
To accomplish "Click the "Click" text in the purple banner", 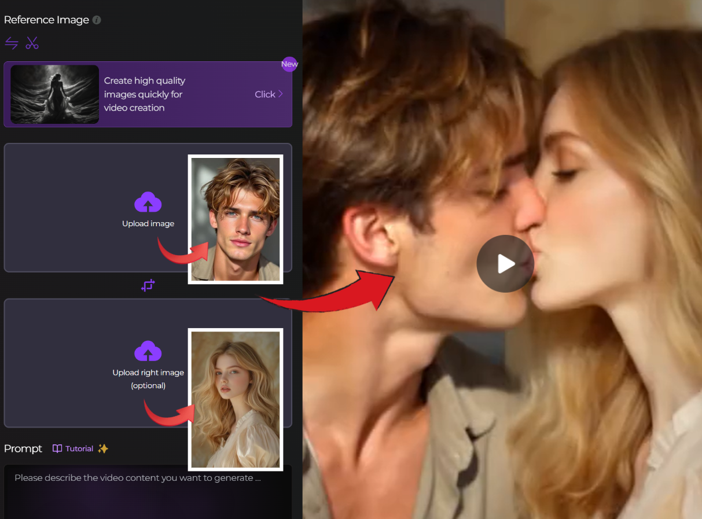I will [x=264, y=94].
